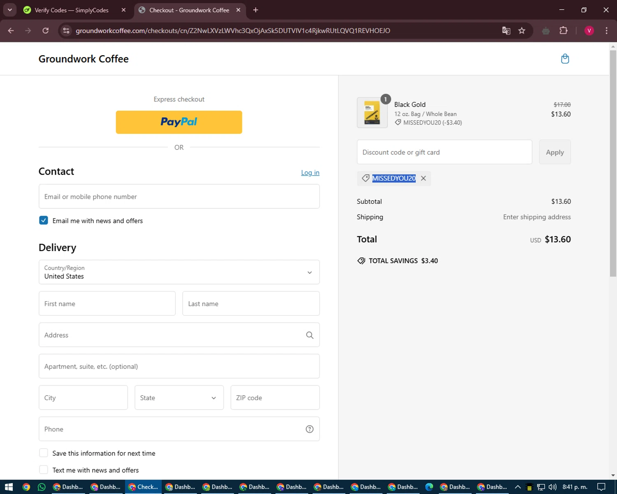Click the Phone number field
This screenshot has width=617, height=494.
click(x=179, y=429)
